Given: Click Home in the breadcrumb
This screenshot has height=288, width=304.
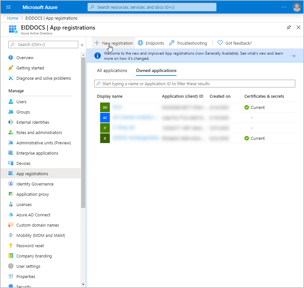Looking at the screenshot, I should [13, 18].
